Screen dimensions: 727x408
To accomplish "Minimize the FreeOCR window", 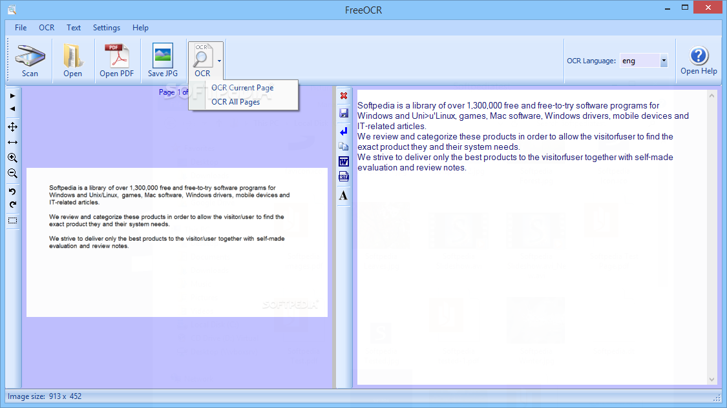I will click(668, 8).
